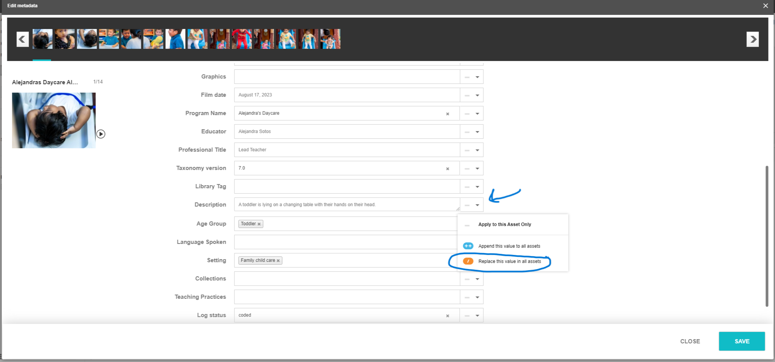This screenshot has height=362, width=775.
Task: Click the SAVE button
Action: (x=741, y=341)
